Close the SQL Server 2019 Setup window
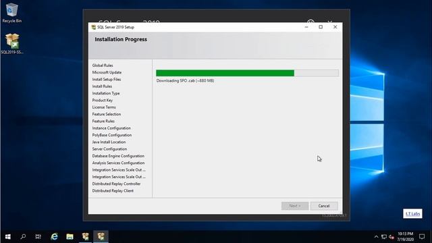The image size is (432, 243). [335, 27]
